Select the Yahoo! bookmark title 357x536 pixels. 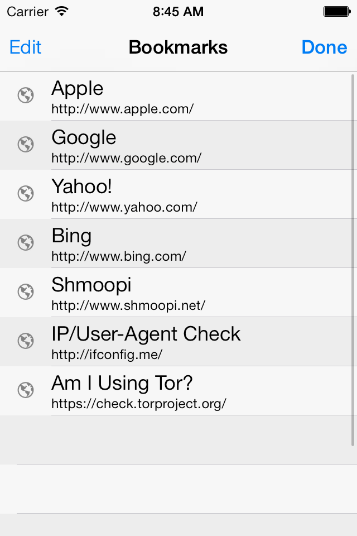coord(81,186)
